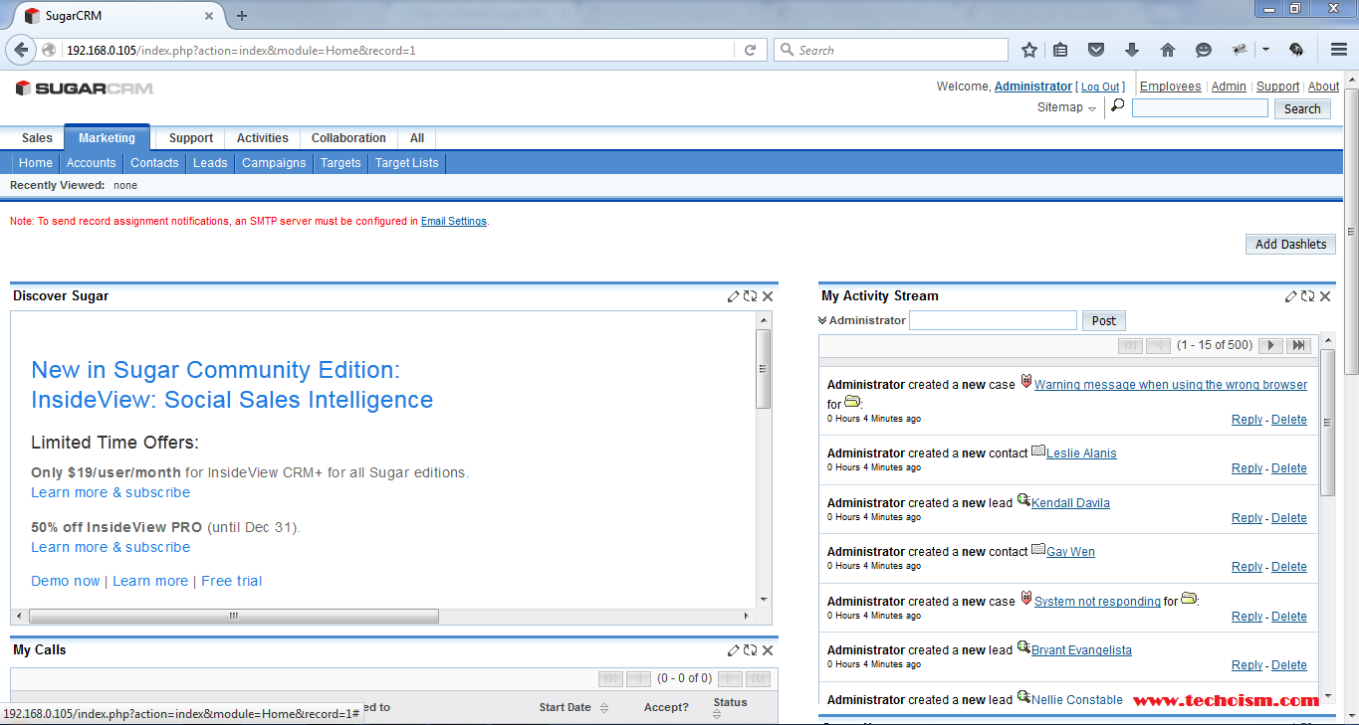Click the SugarCRM logo

point(85,89)
